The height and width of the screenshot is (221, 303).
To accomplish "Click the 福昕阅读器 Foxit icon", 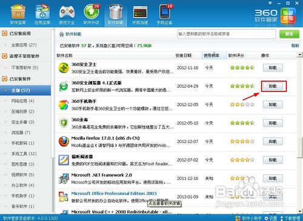I will [64, 160].
